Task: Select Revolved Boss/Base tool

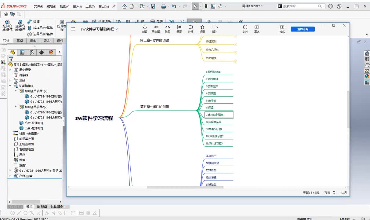Action: pos(20,25)
